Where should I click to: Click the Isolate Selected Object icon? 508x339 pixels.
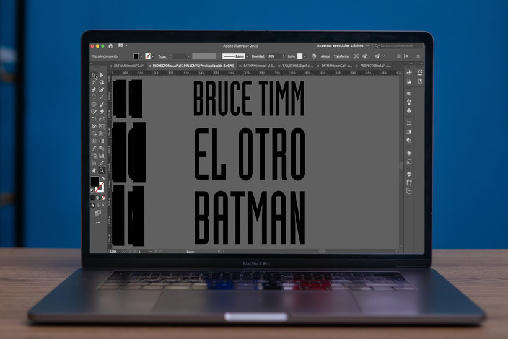[x=356, y=56]
